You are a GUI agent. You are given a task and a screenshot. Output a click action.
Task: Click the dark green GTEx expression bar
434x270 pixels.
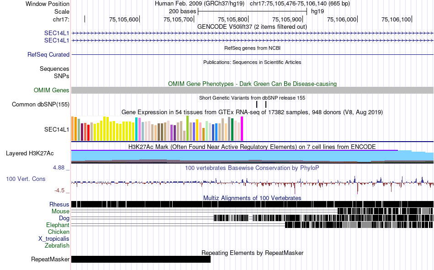(232, 130)
